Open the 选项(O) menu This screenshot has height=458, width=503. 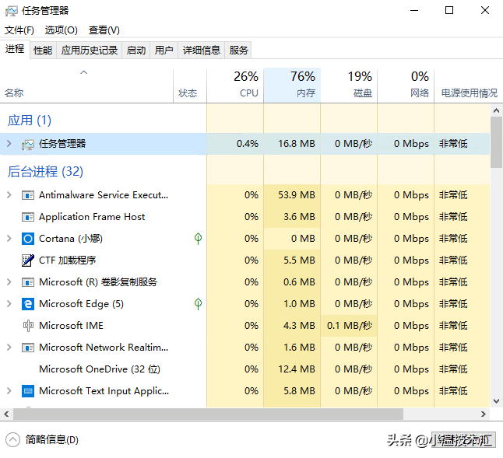click(x=62, y=30)
